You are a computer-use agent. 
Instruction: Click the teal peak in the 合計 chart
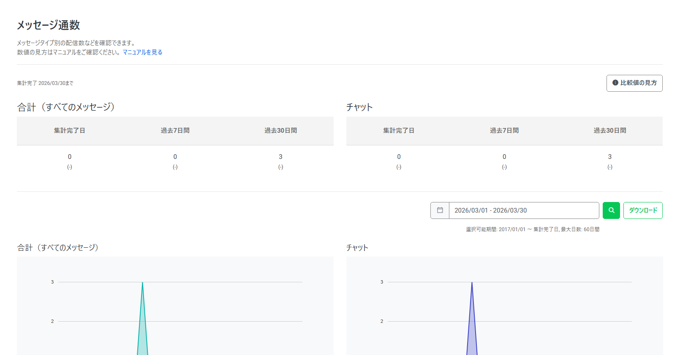(142, 283)
